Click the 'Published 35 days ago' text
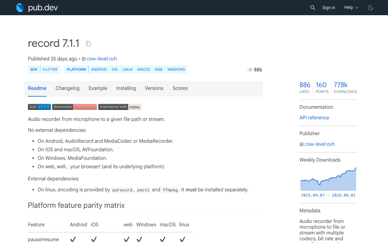The image size is (388, 243). coord(52,59)
